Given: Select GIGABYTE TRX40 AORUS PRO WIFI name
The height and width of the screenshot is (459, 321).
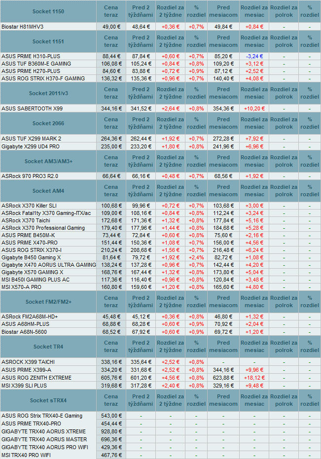Looking at the screenshot, I should (x=45, y=447).
